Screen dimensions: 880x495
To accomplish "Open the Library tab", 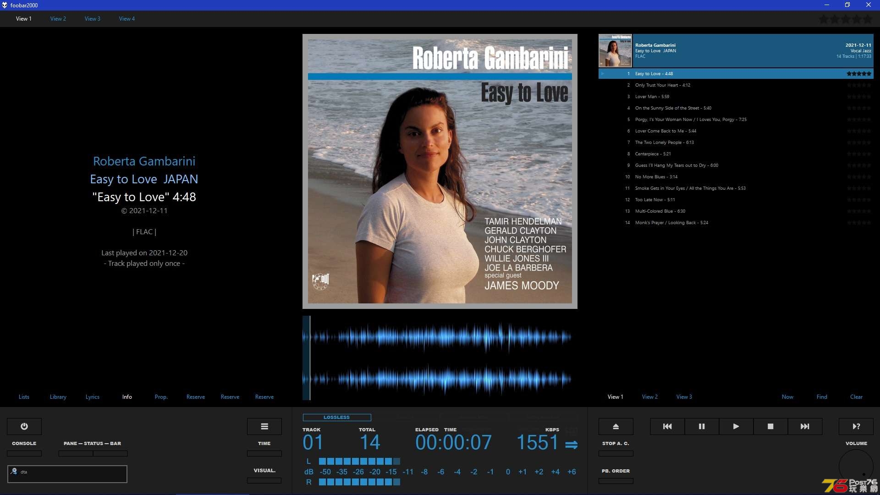I will tap(58, 397).
